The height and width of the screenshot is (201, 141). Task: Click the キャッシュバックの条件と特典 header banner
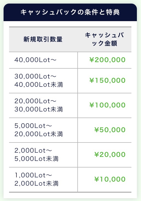(x=70, y=12)
